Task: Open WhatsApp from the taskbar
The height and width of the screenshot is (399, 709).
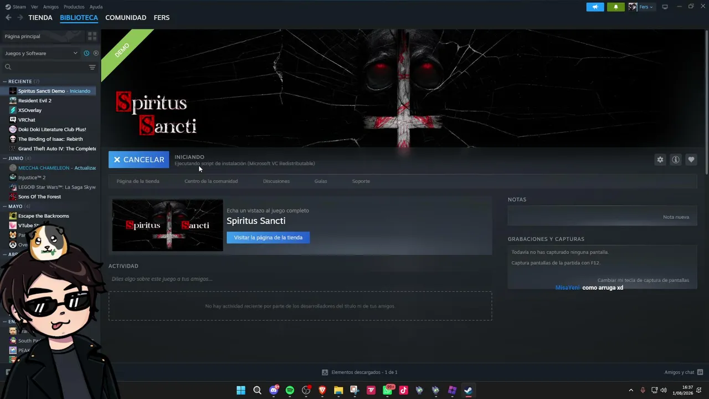Action: click(387, 390)
